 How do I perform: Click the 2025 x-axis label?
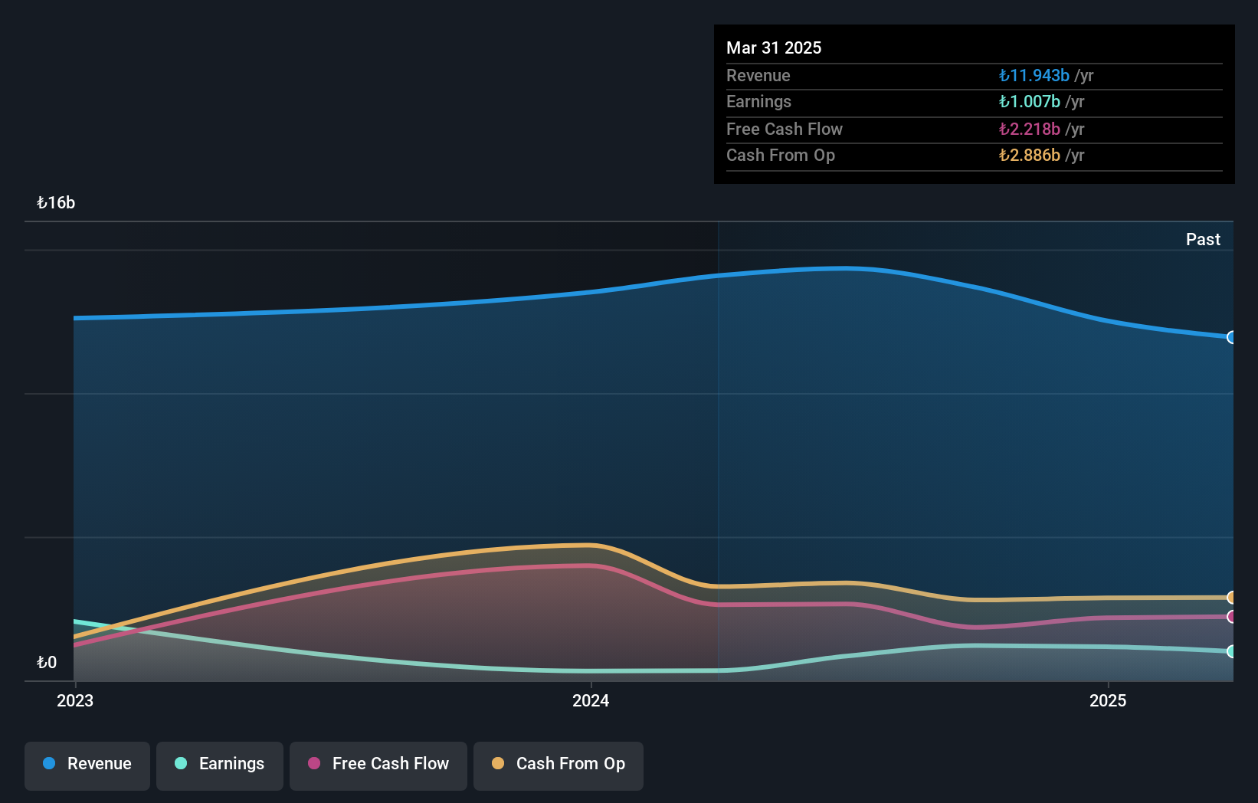point(1108,700)
